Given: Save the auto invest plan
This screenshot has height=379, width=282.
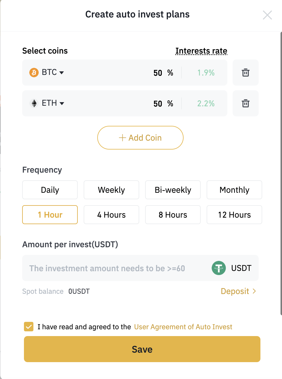Looking at the screenshot, I should [x=142, y=349].
